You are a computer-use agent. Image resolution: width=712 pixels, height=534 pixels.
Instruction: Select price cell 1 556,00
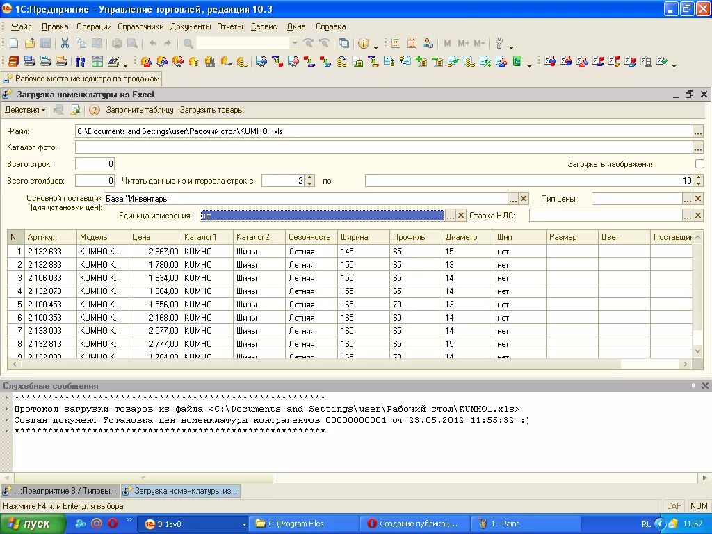point(155,304)
